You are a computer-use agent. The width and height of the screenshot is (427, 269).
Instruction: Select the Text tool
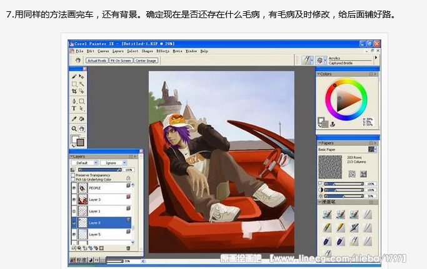tap(74, 108)
